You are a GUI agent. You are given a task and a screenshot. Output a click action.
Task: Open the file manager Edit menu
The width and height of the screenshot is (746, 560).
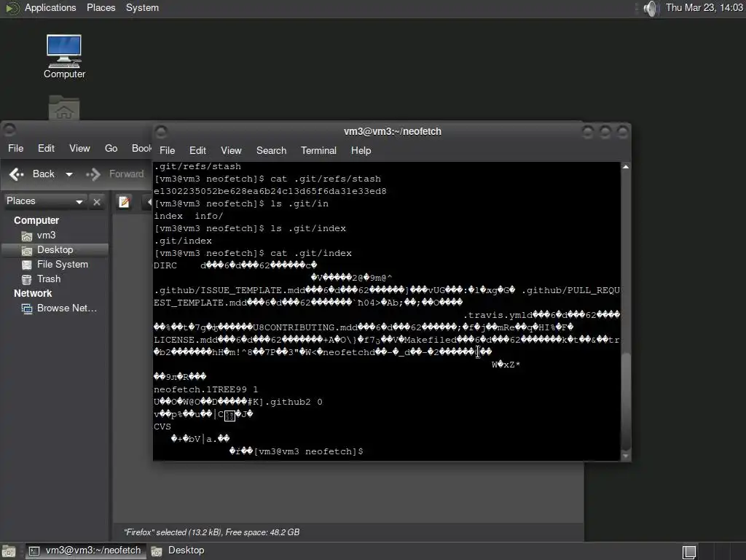pyautogui.click(x=46, y=148)
